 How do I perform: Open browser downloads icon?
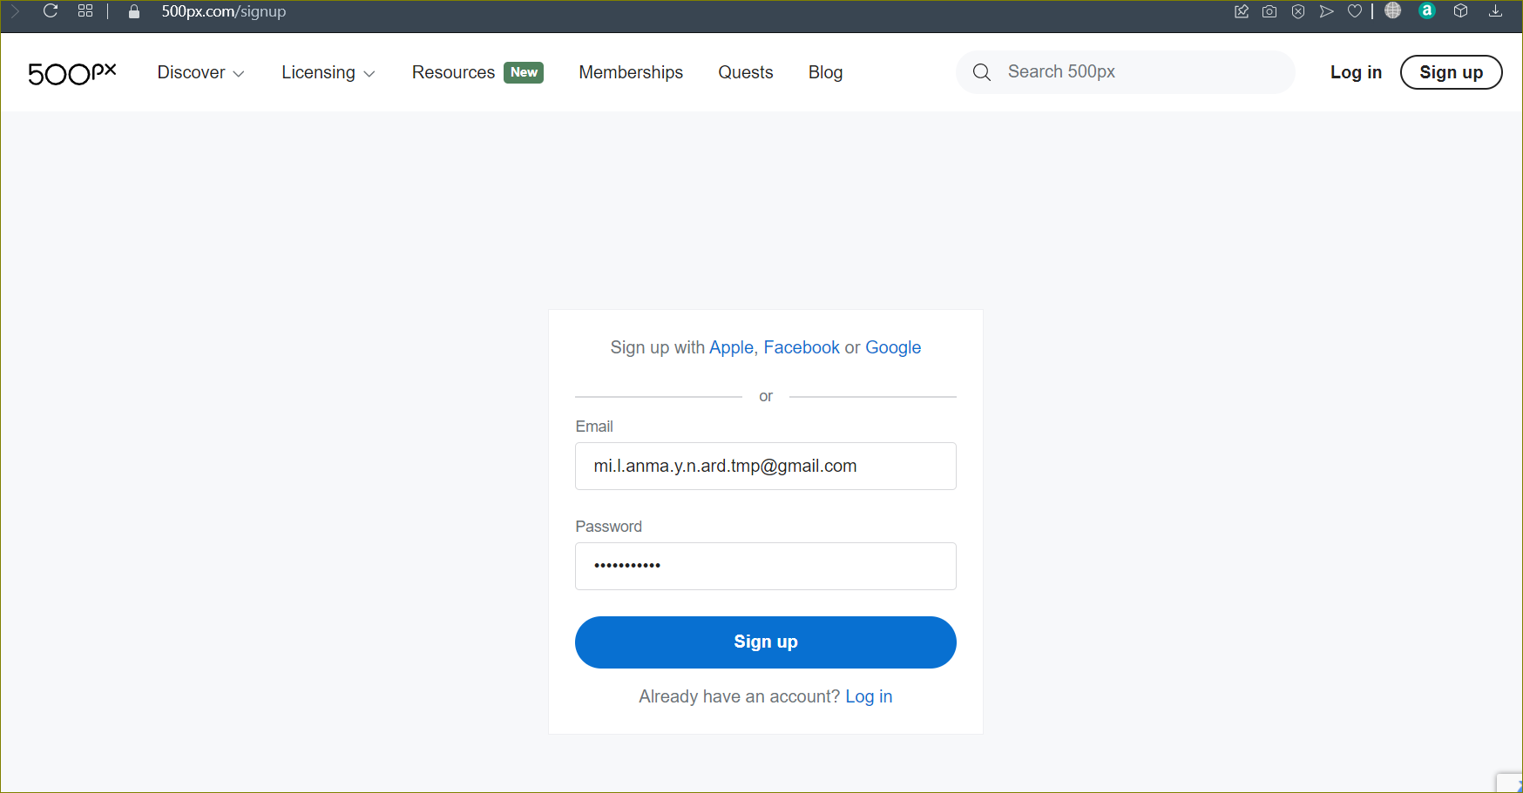tap(1495, 11)
